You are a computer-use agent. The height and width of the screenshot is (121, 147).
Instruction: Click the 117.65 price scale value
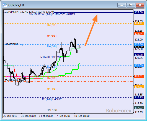[139, 112]
